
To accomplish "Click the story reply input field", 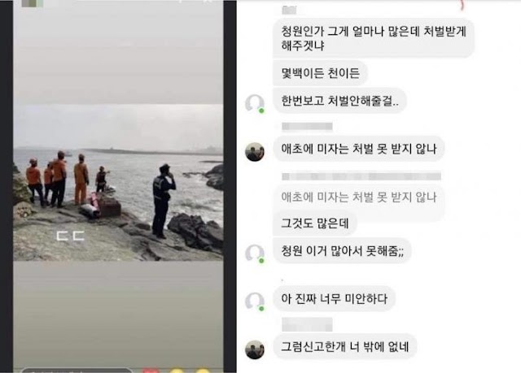I will [77, 371].
